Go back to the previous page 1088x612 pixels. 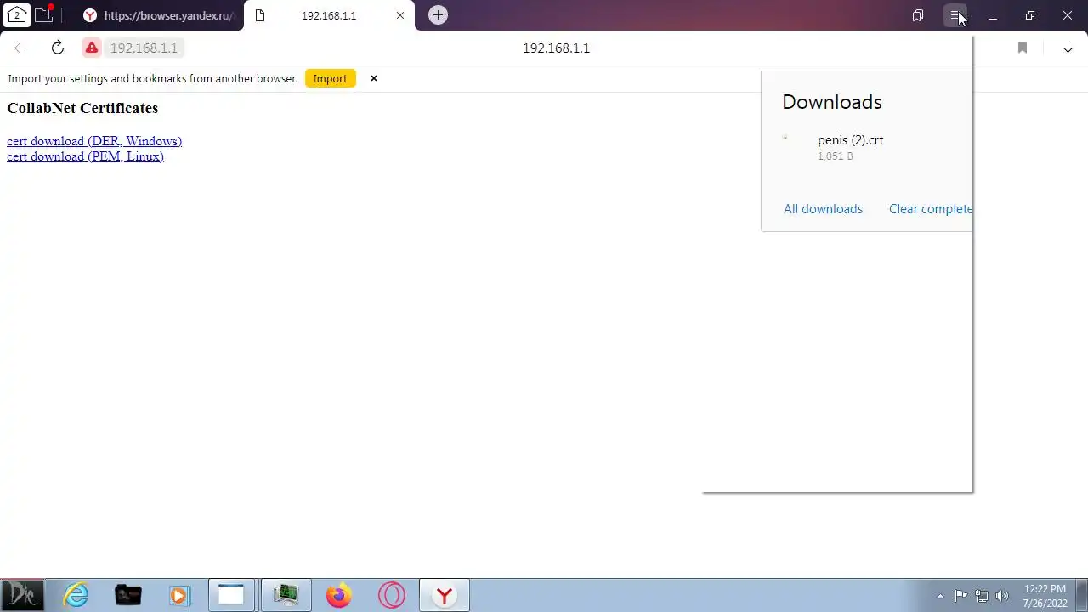[x=20, y=48]
